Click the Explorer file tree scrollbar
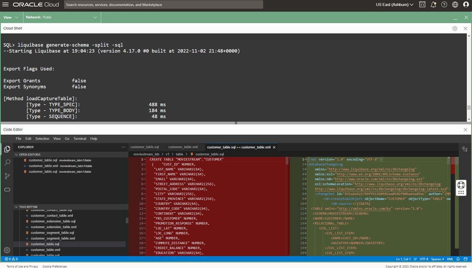This screenshot has width=472, height=268. (127, 221)
